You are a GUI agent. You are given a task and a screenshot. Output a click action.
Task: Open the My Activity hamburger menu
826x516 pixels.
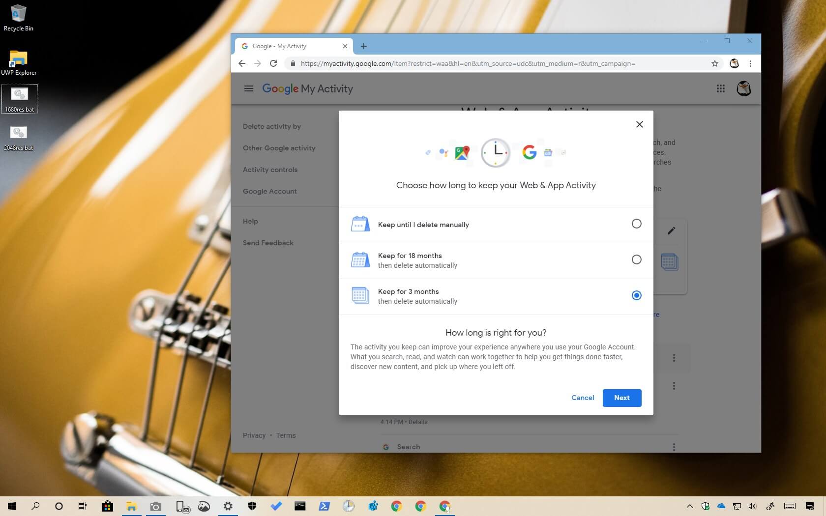pos(249,88)
